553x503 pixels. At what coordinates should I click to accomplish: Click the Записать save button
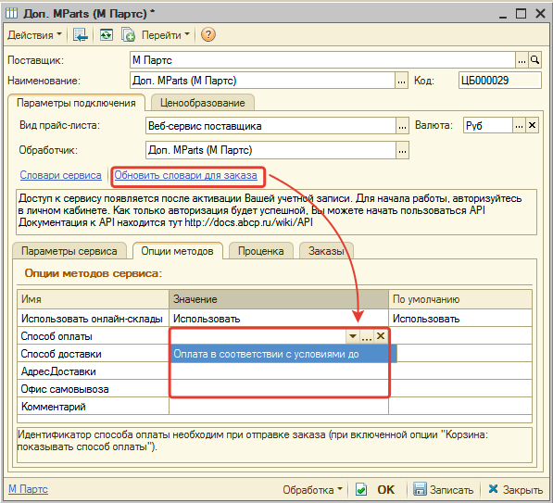click(444, 490)
